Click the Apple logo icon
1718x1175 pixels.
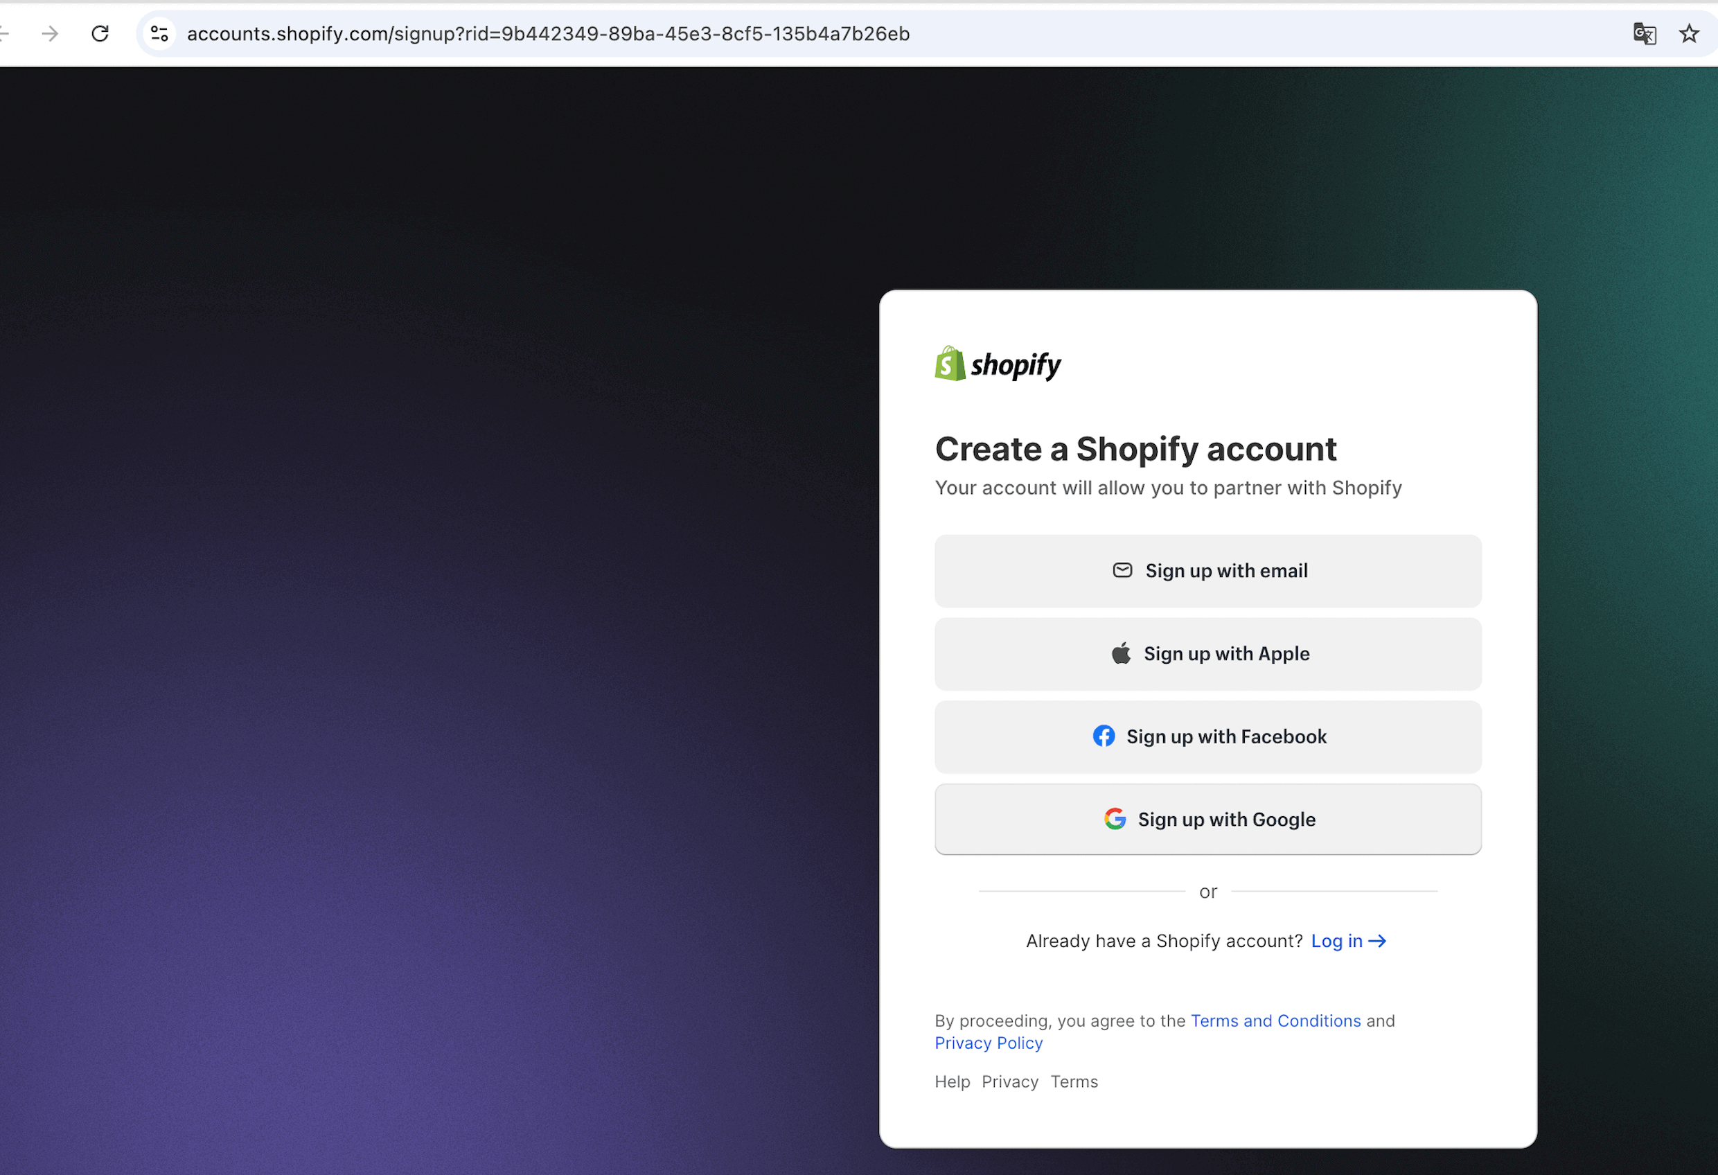[x=1121, y=654]
